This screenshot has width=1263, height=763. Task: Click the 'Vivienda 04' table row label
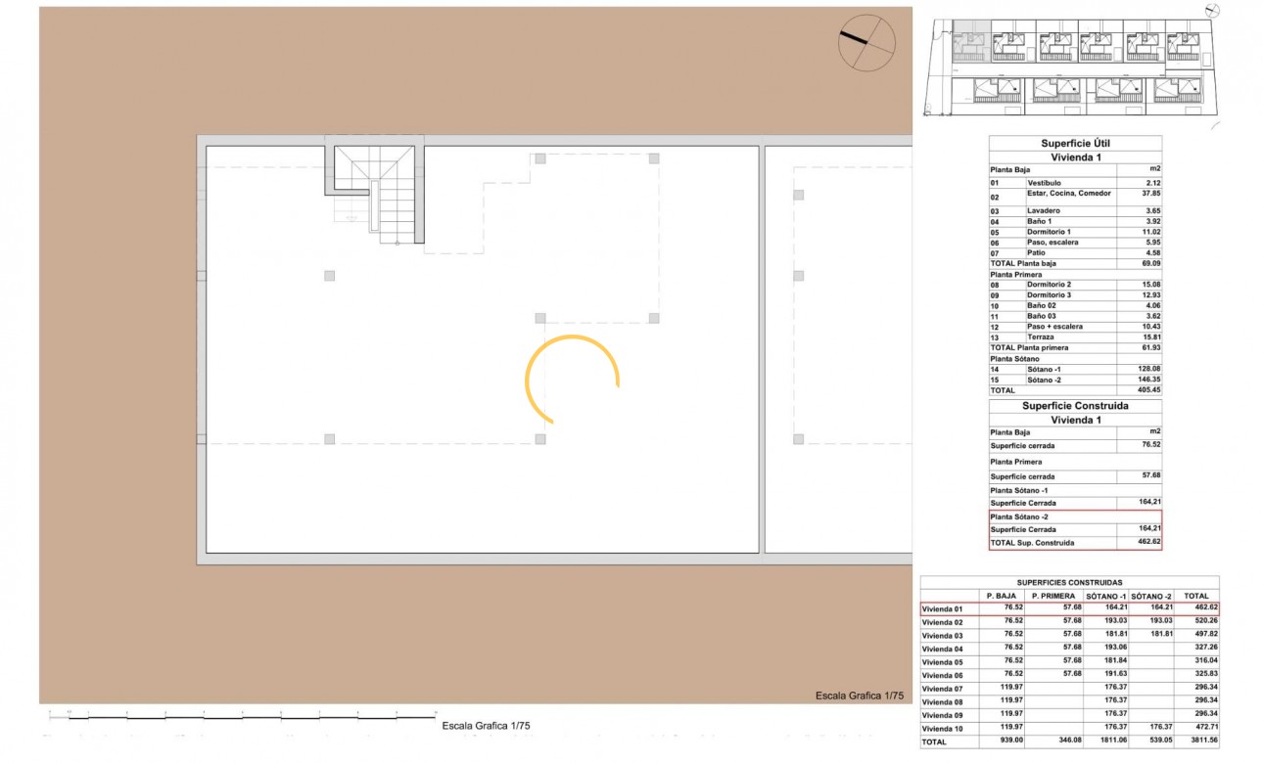[x=942, y=649]
